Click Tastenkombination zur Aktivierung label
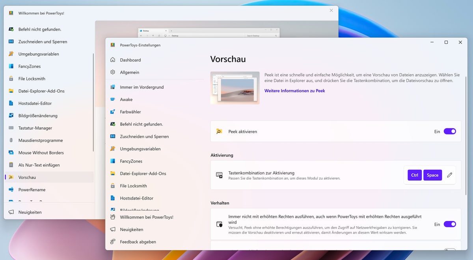 (261, 173)
